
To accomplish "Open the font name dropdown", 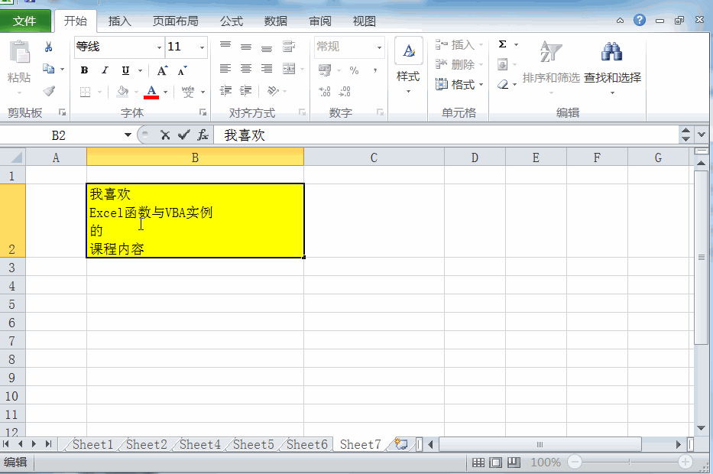I will tap(159, 47).
